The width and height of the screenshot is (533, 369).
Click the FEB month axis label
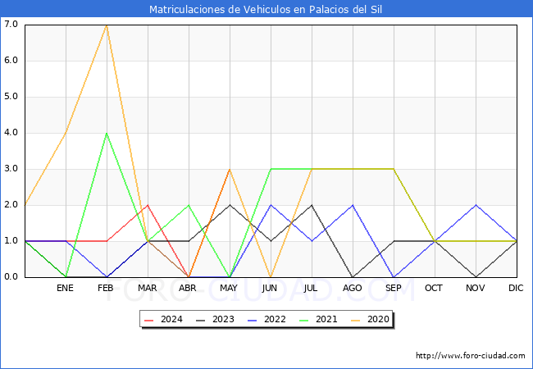point(106,288)
